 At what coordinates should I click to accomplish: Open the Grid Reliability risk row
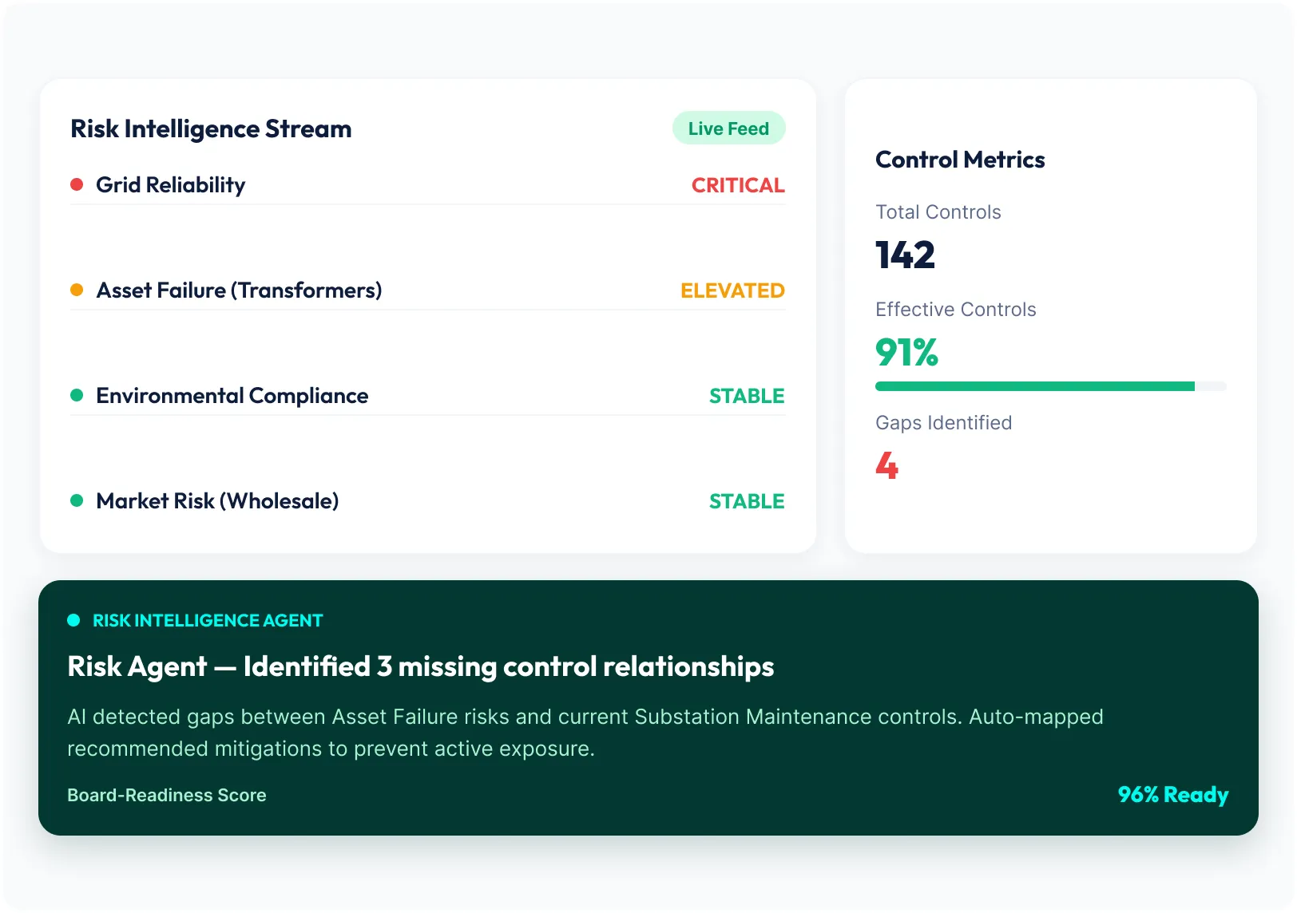pos(428,186)
